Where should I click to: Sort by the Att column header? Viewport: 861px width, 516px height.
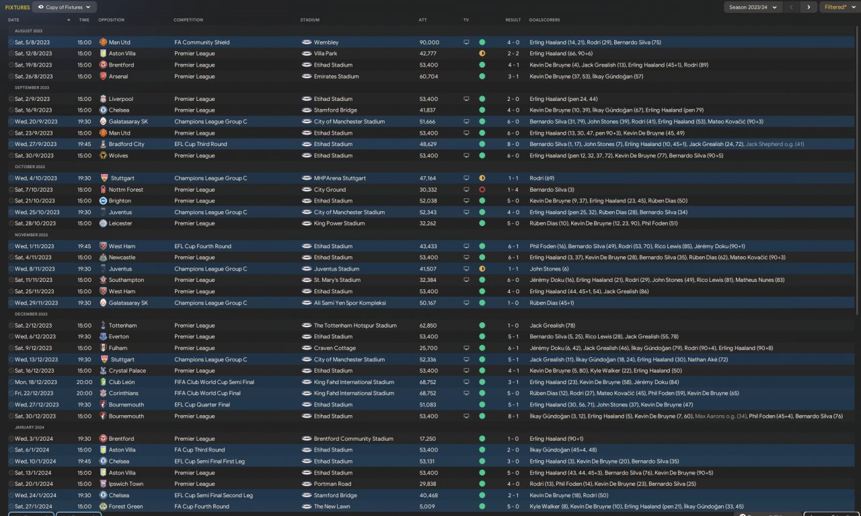click(x=423, y=20)
